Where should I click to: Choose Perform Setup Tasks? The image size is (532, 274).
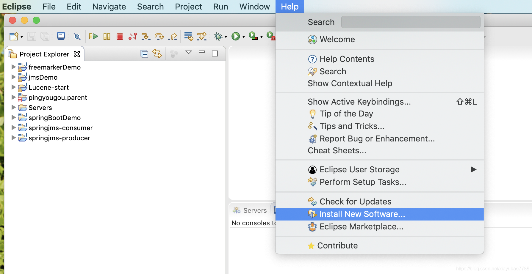click(379, 182)
